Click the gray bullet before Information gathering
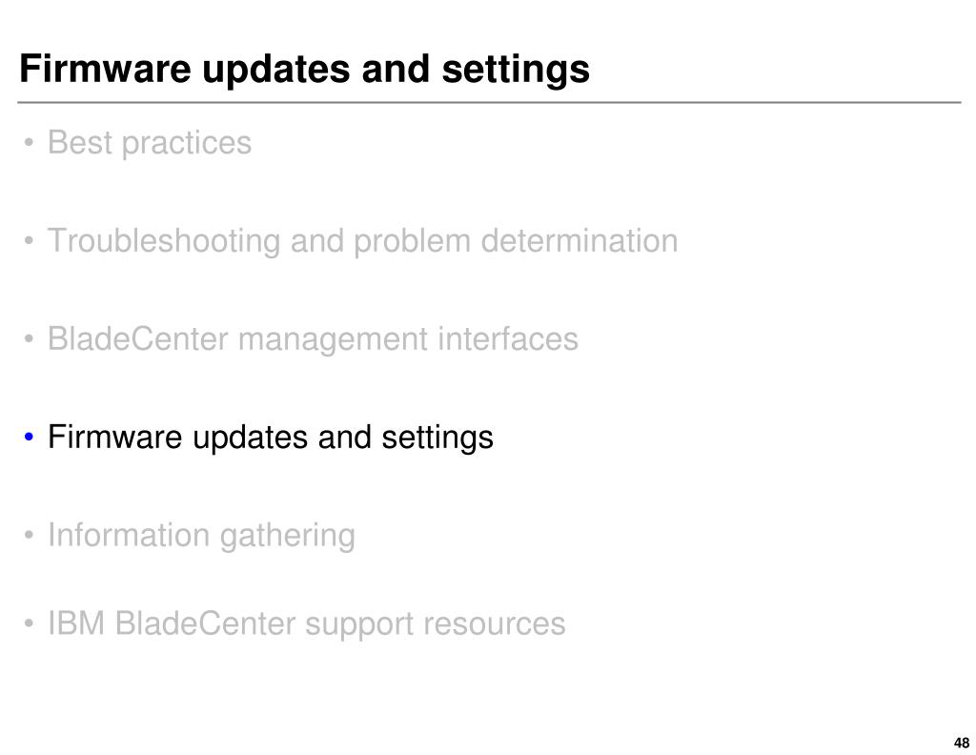The width and height of the screenshot is (976, 755). (29, 536)
